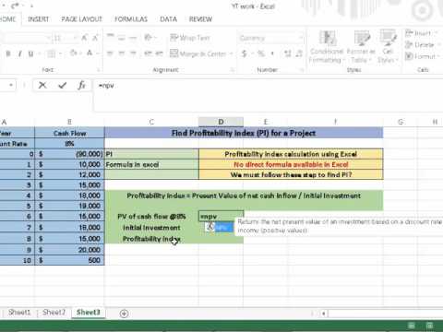Decrease decimal places

pos(299,53)
